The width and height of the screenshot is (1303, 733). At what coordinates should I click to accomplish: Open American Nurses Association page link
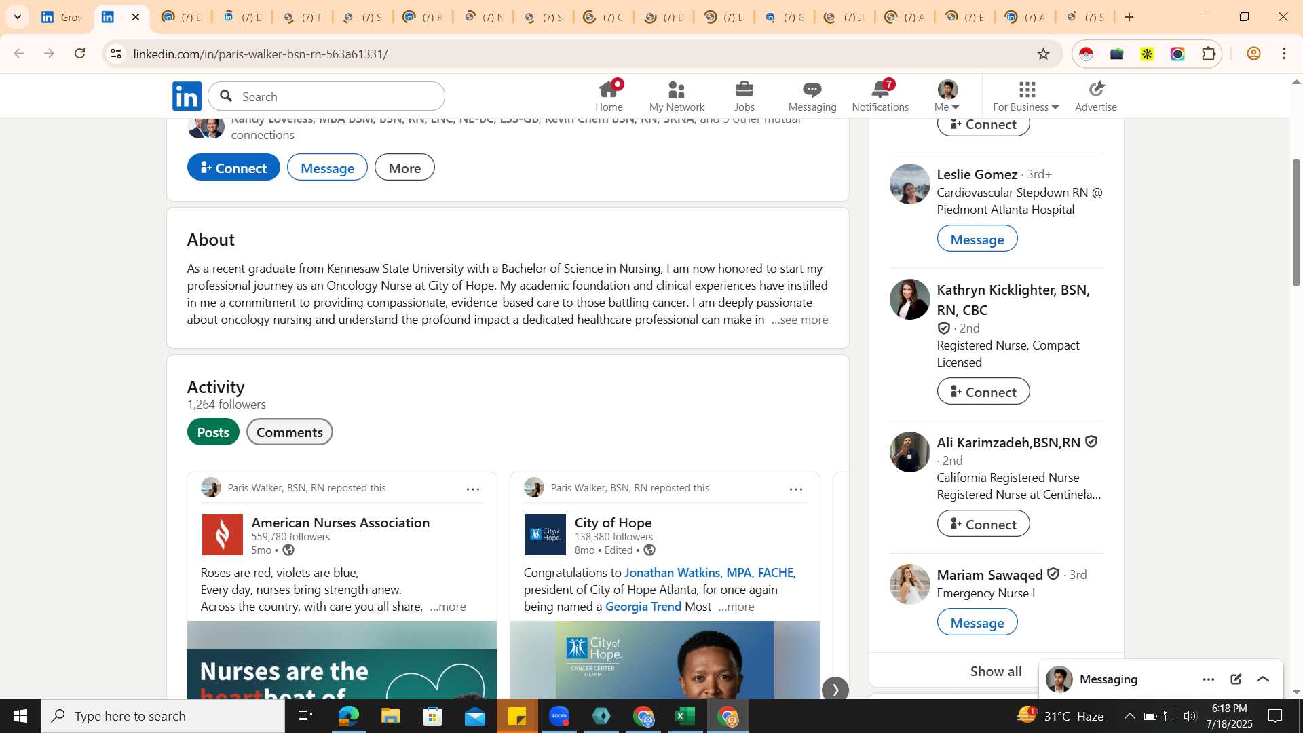341,523
